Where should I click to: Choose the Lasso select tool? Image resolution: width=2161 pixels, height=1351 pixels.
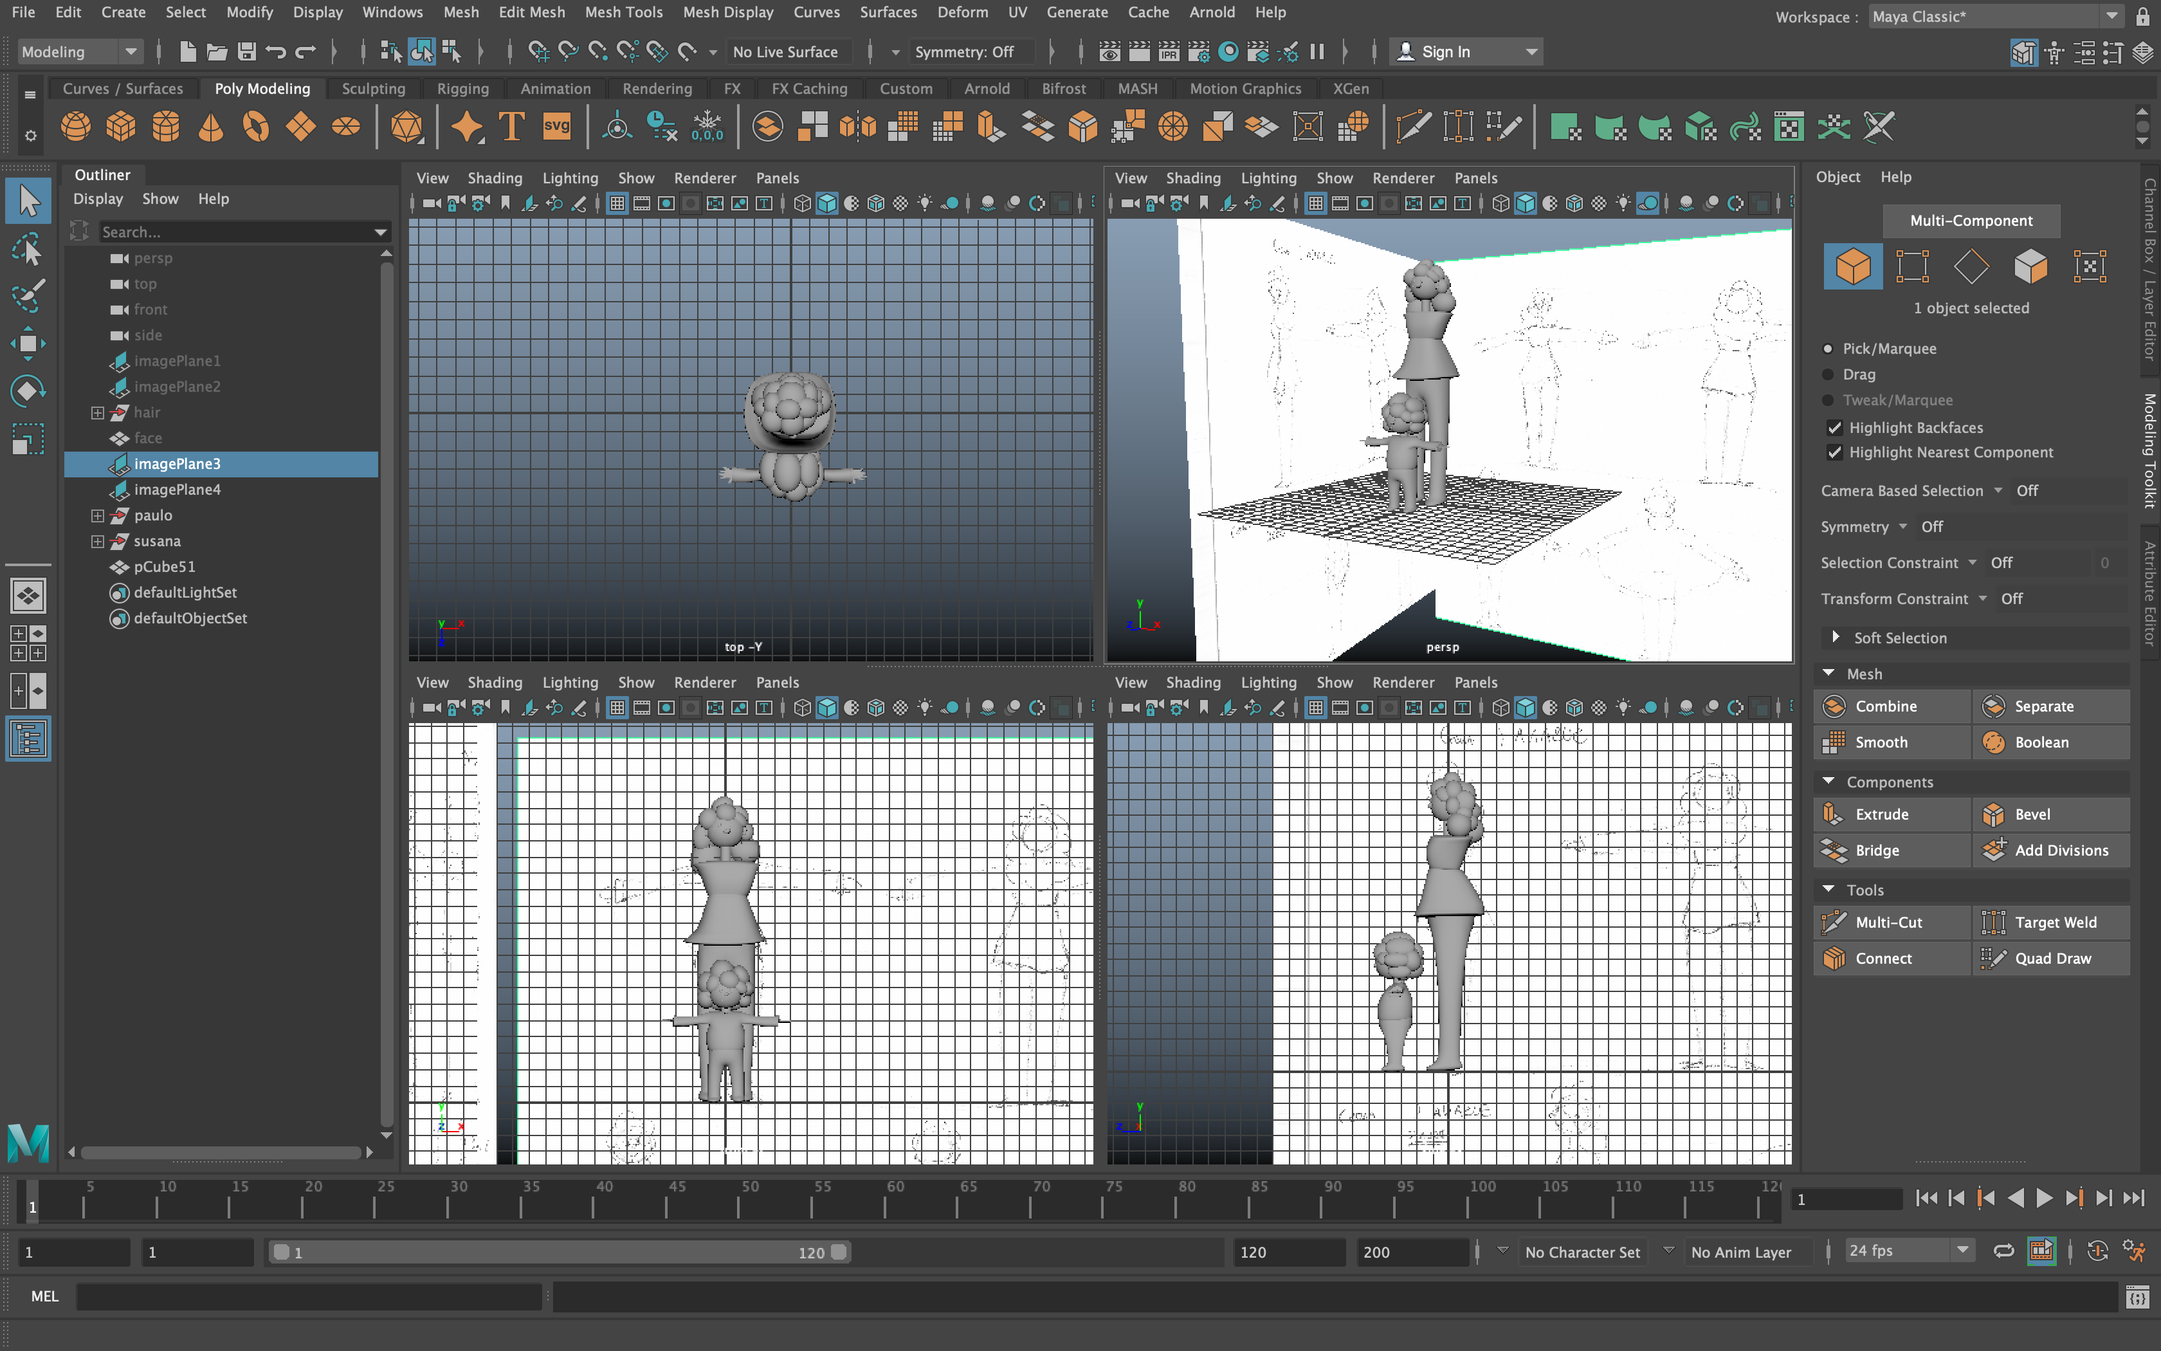(28, 251)
